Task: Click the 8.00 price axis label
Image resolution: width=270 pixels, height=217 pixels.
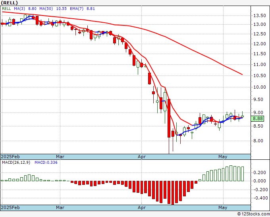Action: coord(258,141)
